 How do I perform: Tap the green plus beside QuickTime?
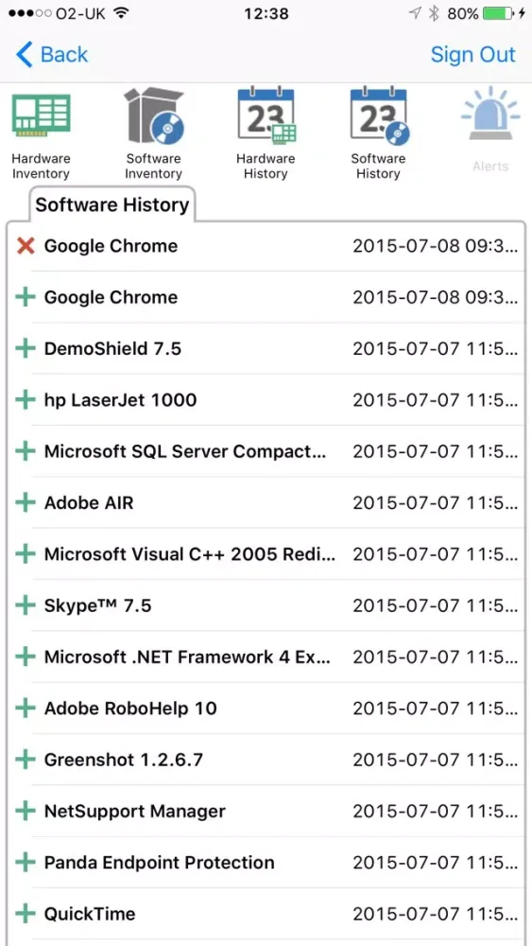(26, 913)
